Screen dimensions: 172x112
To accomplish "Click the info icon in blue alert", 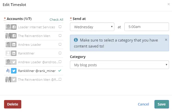I will pyautogui.click(x=76, y=40).
